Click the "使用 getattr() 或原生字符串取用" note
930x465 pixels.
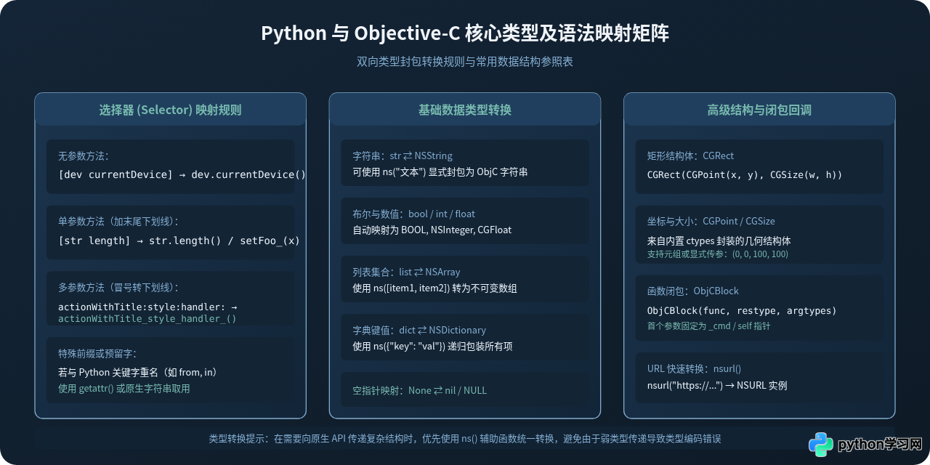[x=124, y=389]
